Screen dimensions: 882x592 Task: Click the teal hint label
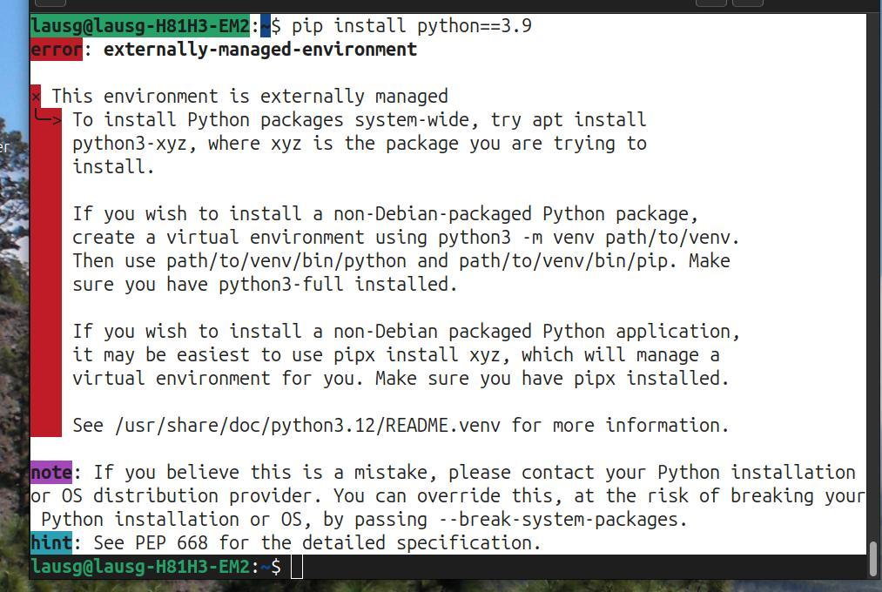coord(51,542)
